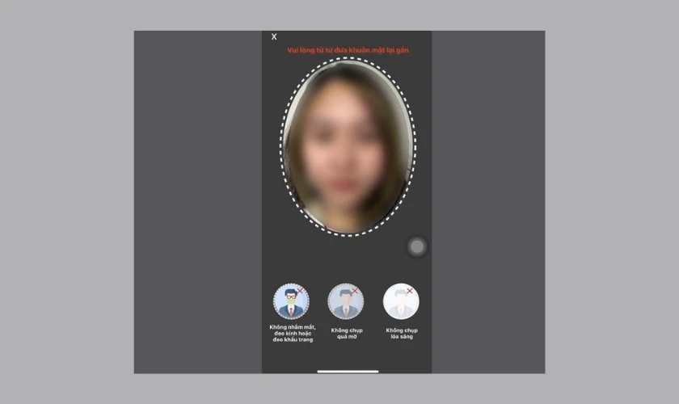Click the gray panel left of phone screen
The height and width of the screenshot is (404, 679).
[x=198, y=202]
